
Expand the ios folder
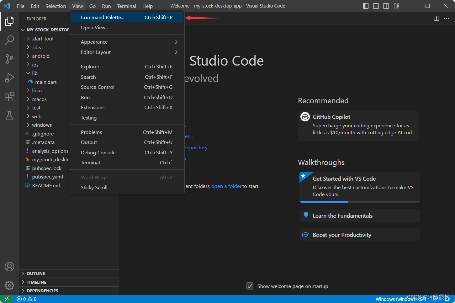coord(35,65)
